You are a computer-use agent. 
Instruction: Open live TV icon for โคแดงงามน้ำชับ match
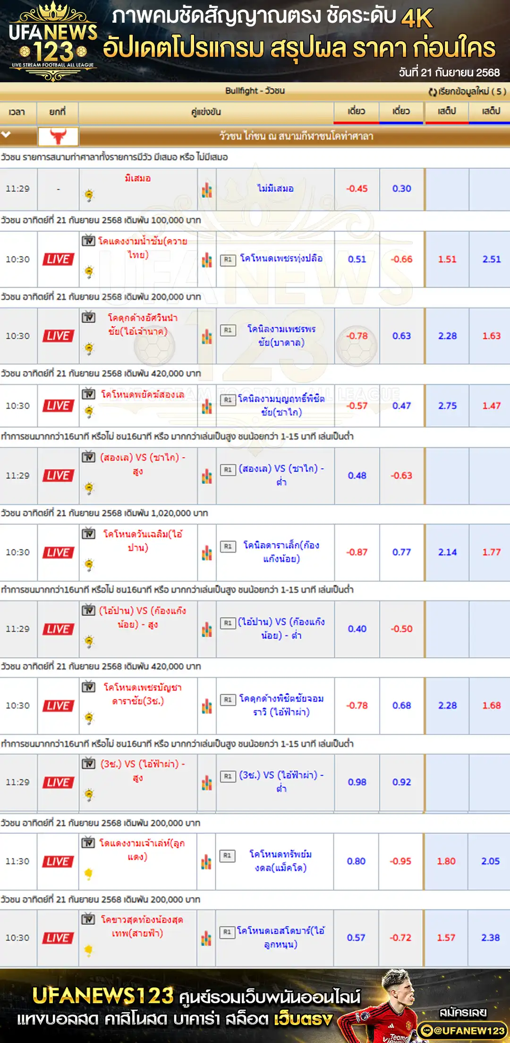pyautogui.click(x=89, y=241)
